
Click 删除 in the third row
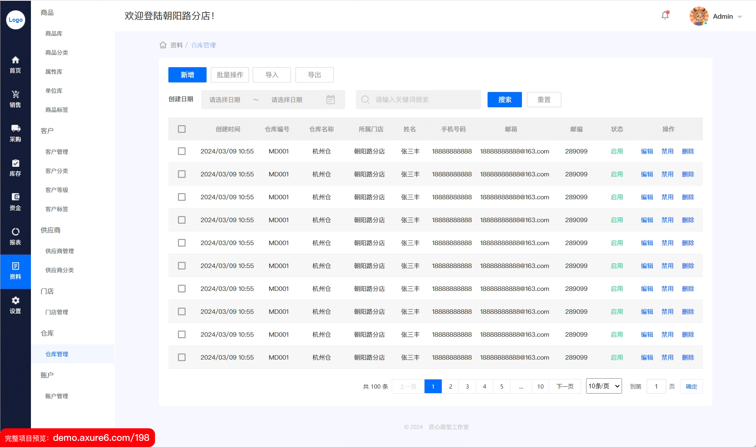[x=688, y=197]
